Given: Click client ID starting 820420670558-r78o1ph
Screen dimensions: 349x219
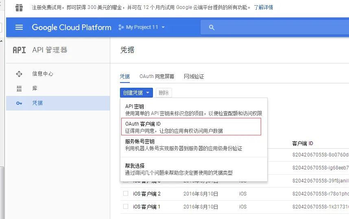Looking at the screenshot, I should [x=321, y=194].
